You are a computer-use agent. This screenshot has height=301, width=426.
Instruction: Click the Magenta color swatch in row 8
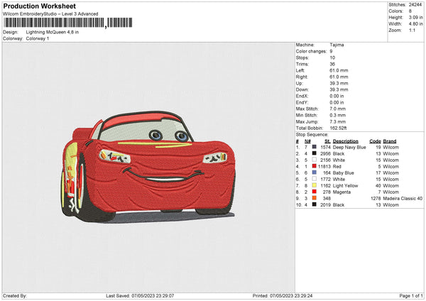(x=314, y=192)
